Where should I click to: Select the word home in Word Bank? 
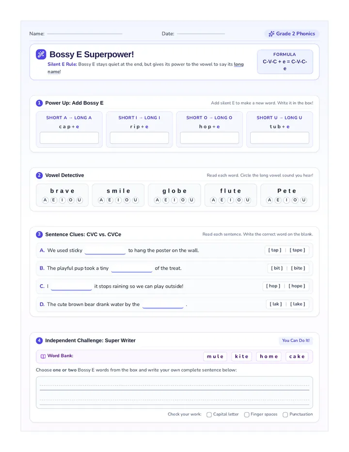pyautogui.click(x=269, y=356)
